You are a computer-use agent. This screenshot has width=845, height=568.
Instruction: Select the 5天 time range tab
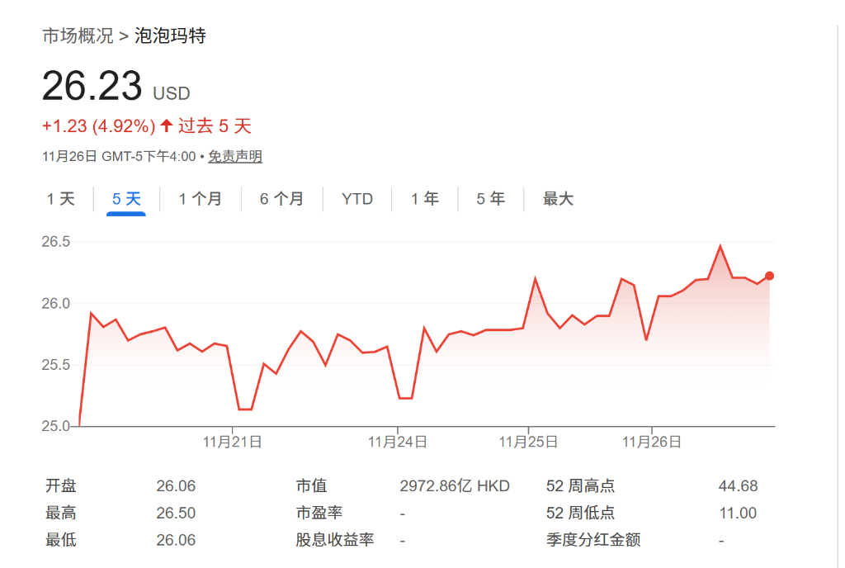tap(125, 198)
